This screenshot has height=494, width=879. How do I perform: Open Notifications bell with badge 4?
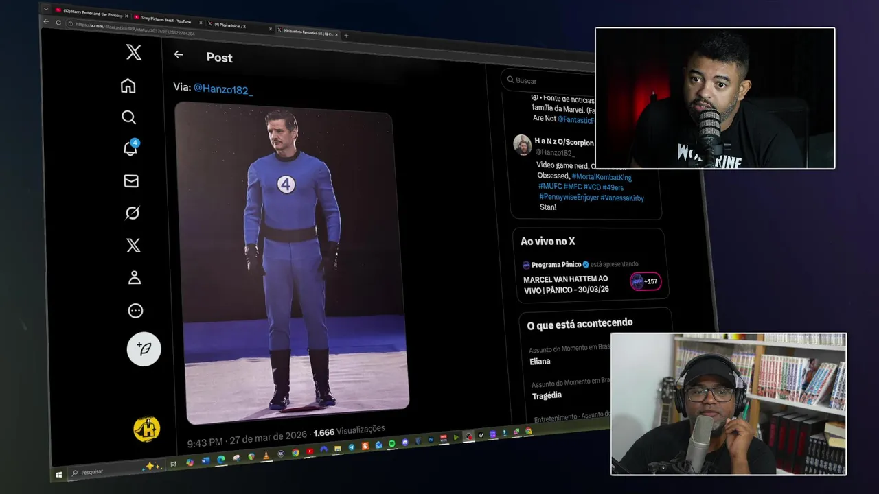(x=130, y=148)
